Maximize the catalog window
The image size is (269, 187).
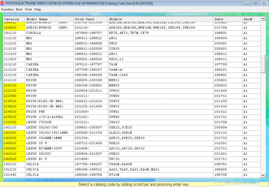click(256, 3)
